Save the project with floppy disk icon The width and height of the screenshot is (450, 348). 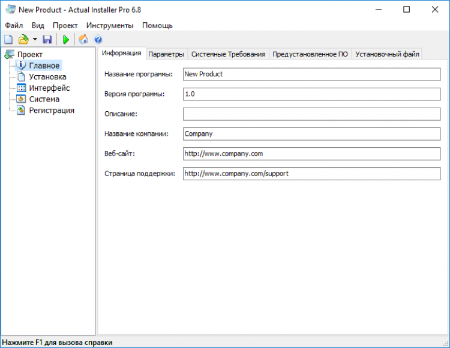(x=47, y=40)
